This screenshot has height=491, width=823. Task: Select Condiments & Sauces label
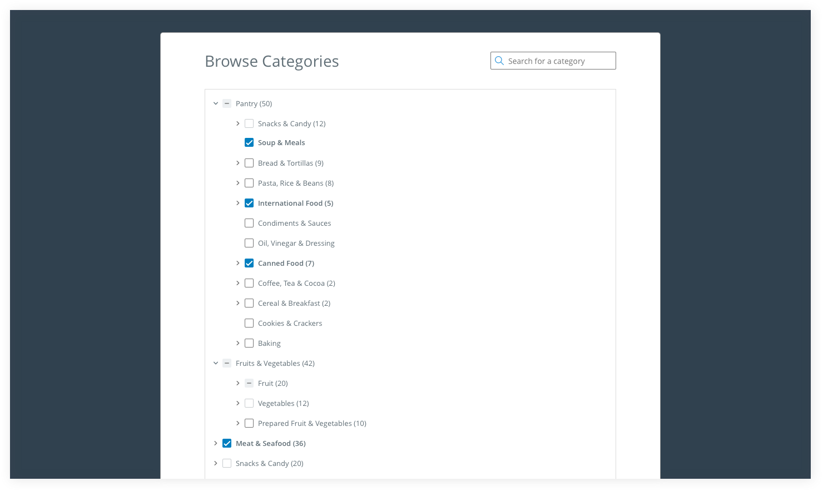(x=295, y=223)
